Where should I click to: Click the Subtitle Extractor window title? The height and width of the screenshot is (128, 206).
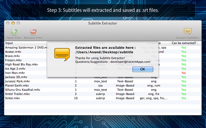click(x=103, y=23)
